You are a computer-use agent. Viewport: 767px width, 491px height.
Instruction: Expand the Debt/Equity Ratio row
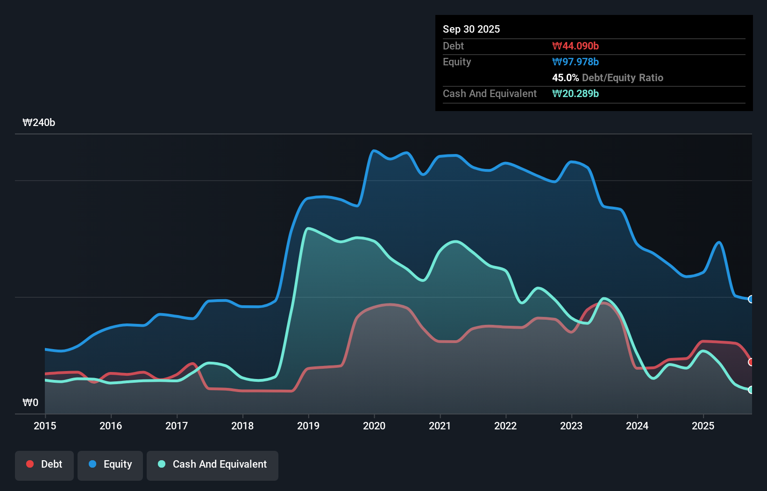tap(607, 77)
